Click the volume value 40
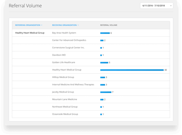182x135 pixels. pyautogui.click(x=166, y=70)
